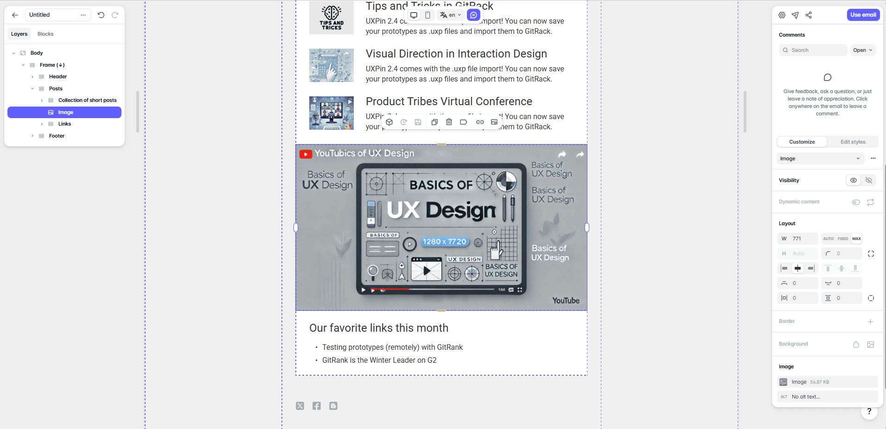This screenshot has height=429, width=886.
Task: Set visibility to visible eye icon
Action: coord(854,180)
